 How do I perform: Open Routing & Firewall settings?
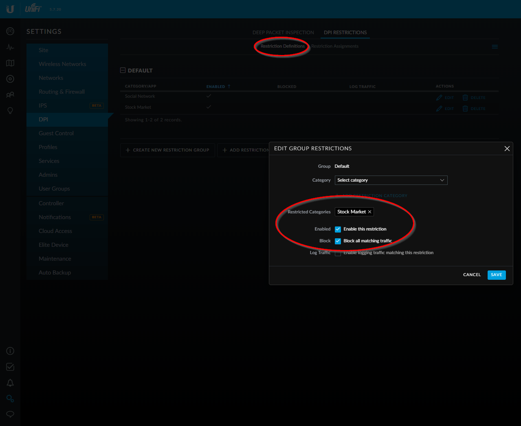point(62,92)
